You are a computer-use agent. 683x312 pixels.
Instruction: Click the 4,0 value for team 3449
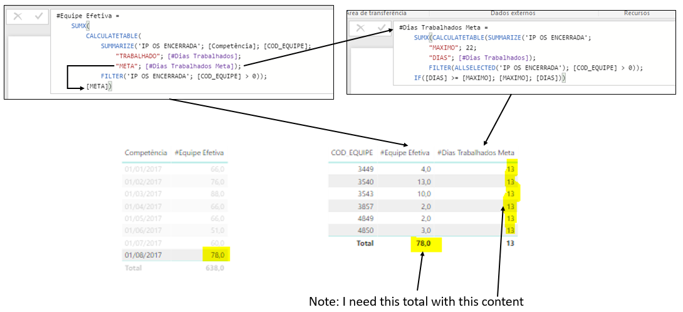pos(425,169)
